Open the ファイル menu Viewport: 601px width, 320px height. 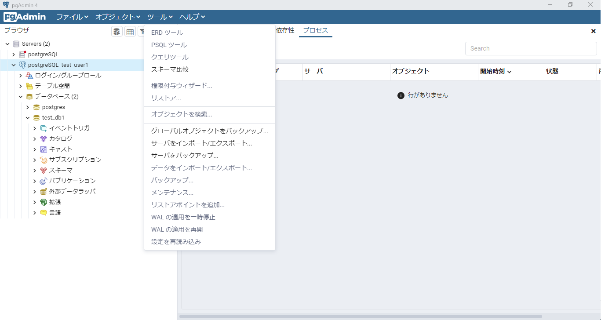point(73,17)
